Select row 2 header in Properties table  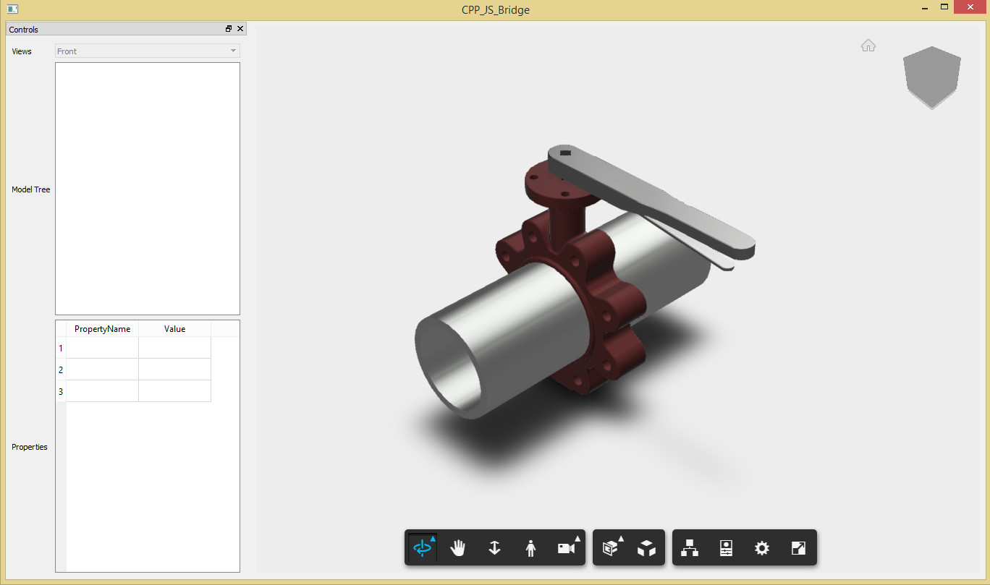click(61, 370)
